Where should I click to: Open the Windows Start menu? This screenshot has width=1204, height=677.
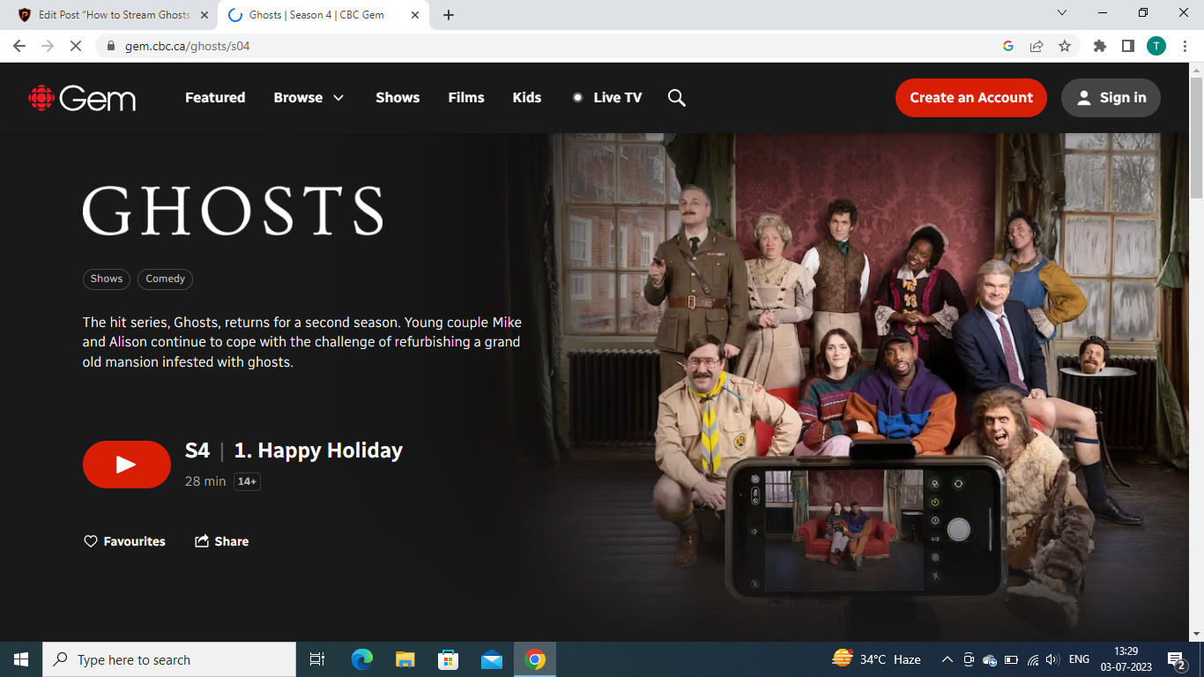pyautogui.click(x=21, y=659)
